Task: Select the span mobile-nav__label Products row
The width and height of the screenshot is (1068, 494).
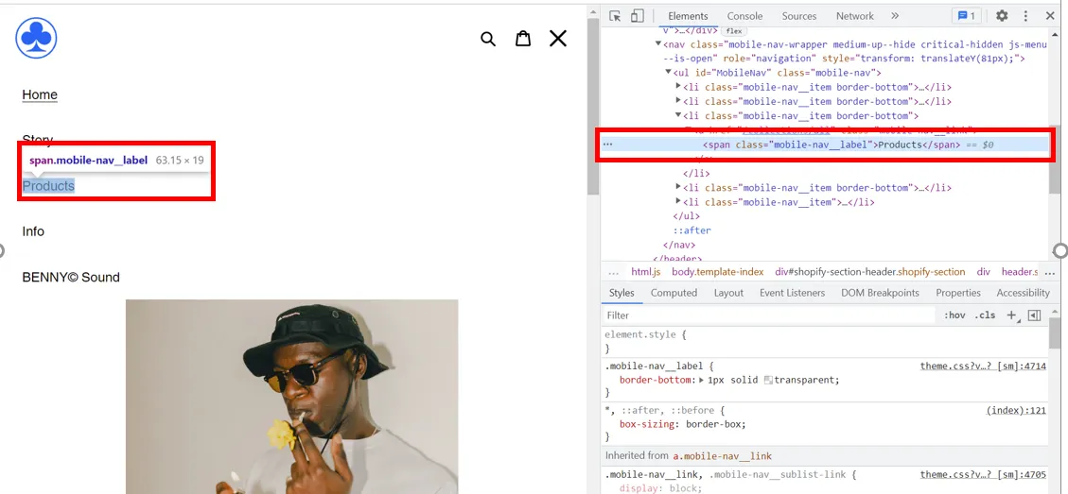Action: [x=824, y=145]
